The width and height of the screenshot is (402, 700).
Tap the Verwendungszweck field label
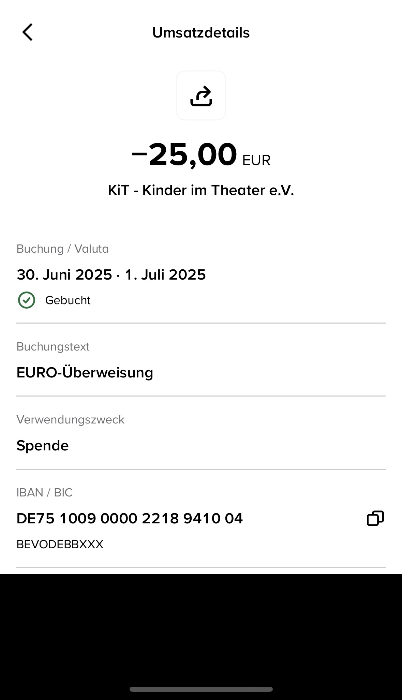point(70,420)
